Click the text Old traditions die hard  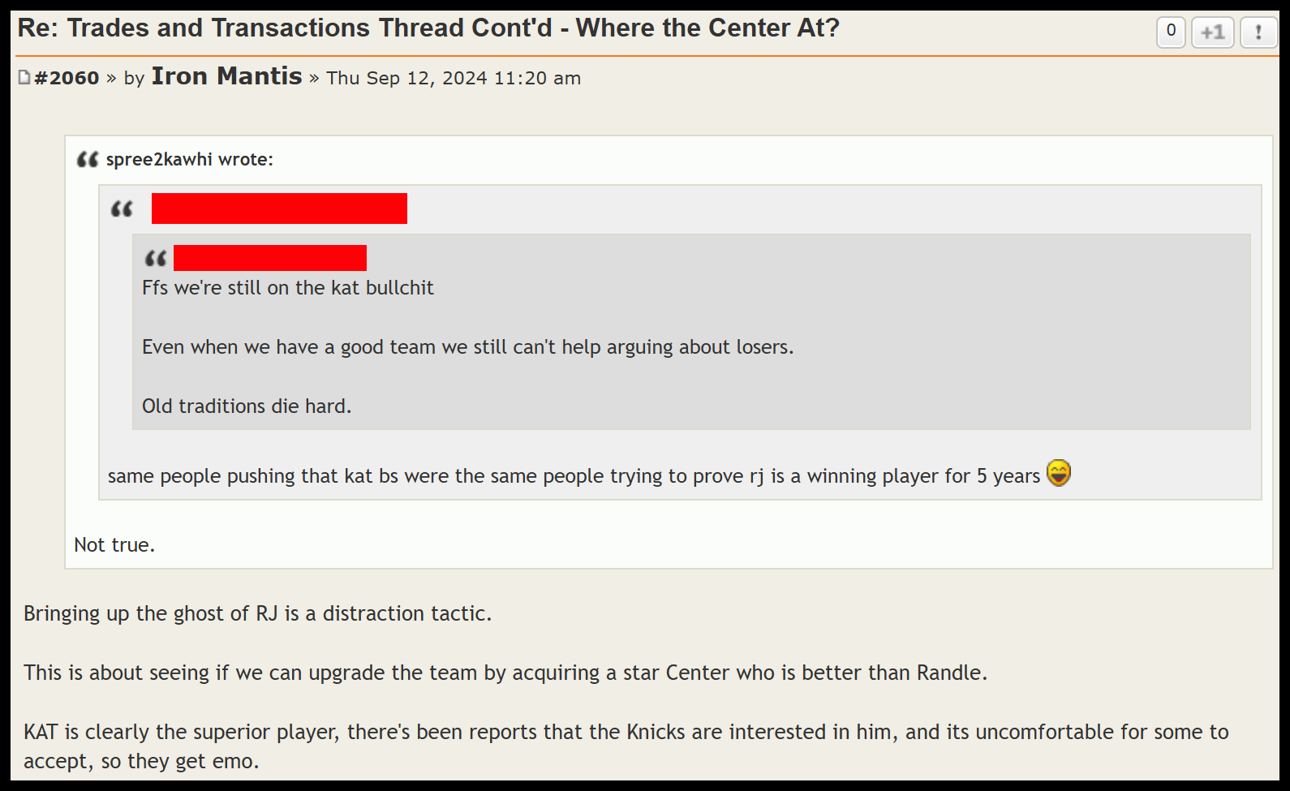click(x=247, y=406)
